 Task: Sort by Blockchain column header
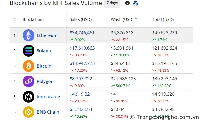coord(33,20)
